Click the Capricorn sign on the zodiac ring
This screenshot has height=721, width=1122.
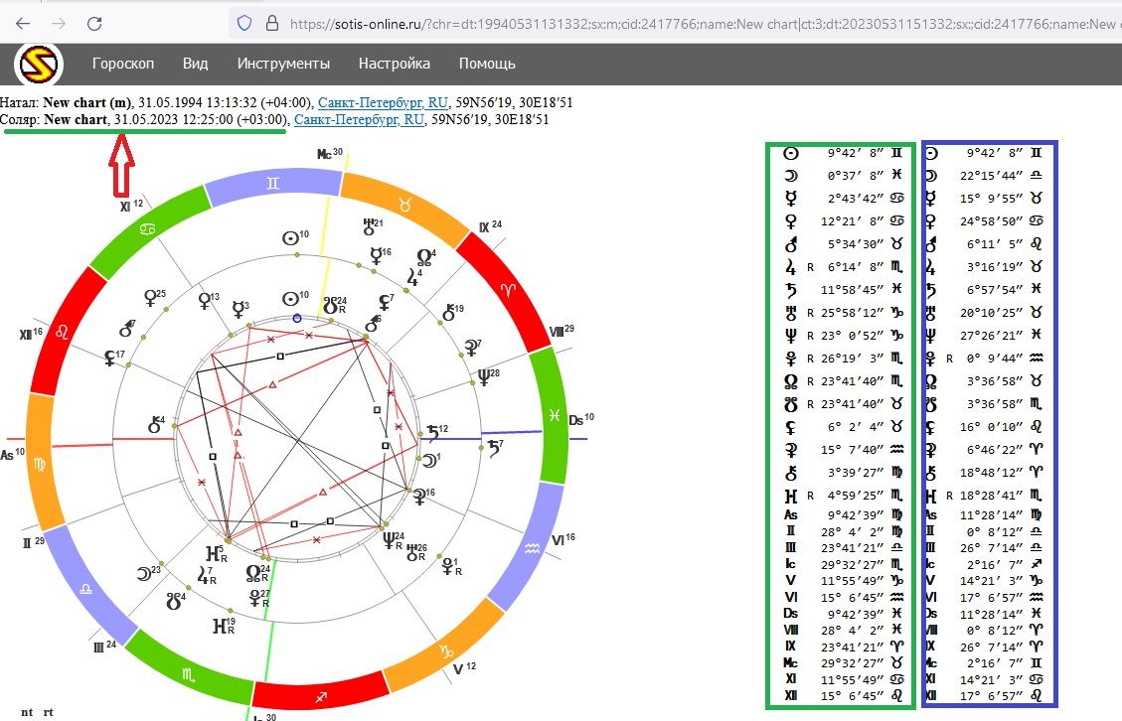coord(442,652)
